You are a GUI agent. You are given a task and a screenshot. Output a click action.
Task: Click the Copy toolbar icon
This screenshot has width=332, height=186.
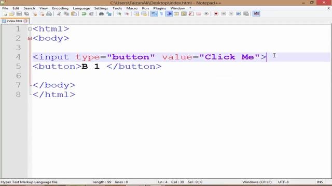[66, 14]
